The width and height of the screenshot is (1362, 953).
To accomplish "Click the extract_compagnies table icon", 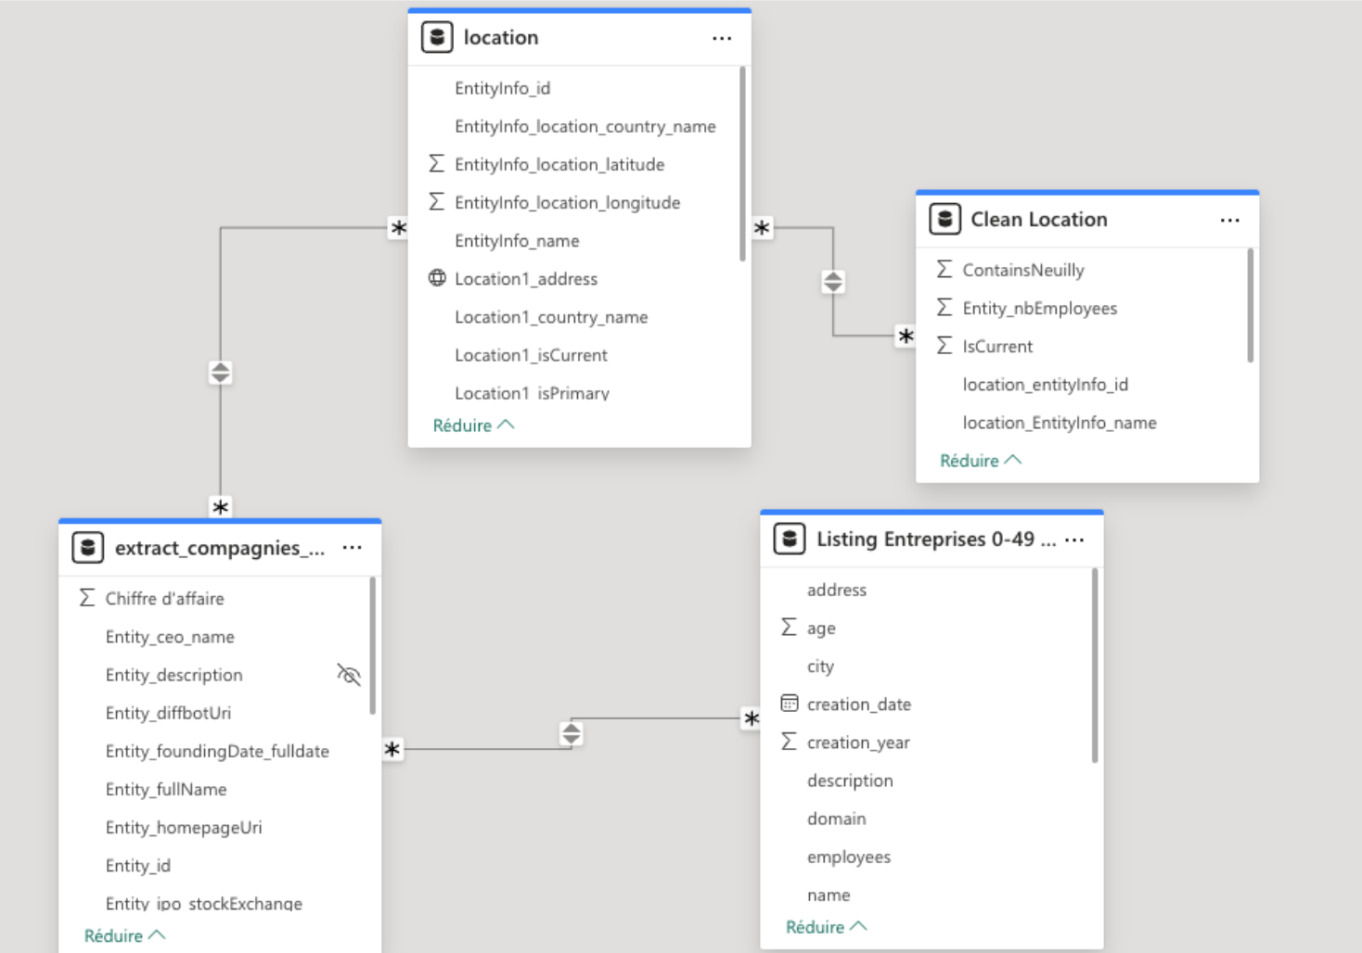I will coord(87,548).
